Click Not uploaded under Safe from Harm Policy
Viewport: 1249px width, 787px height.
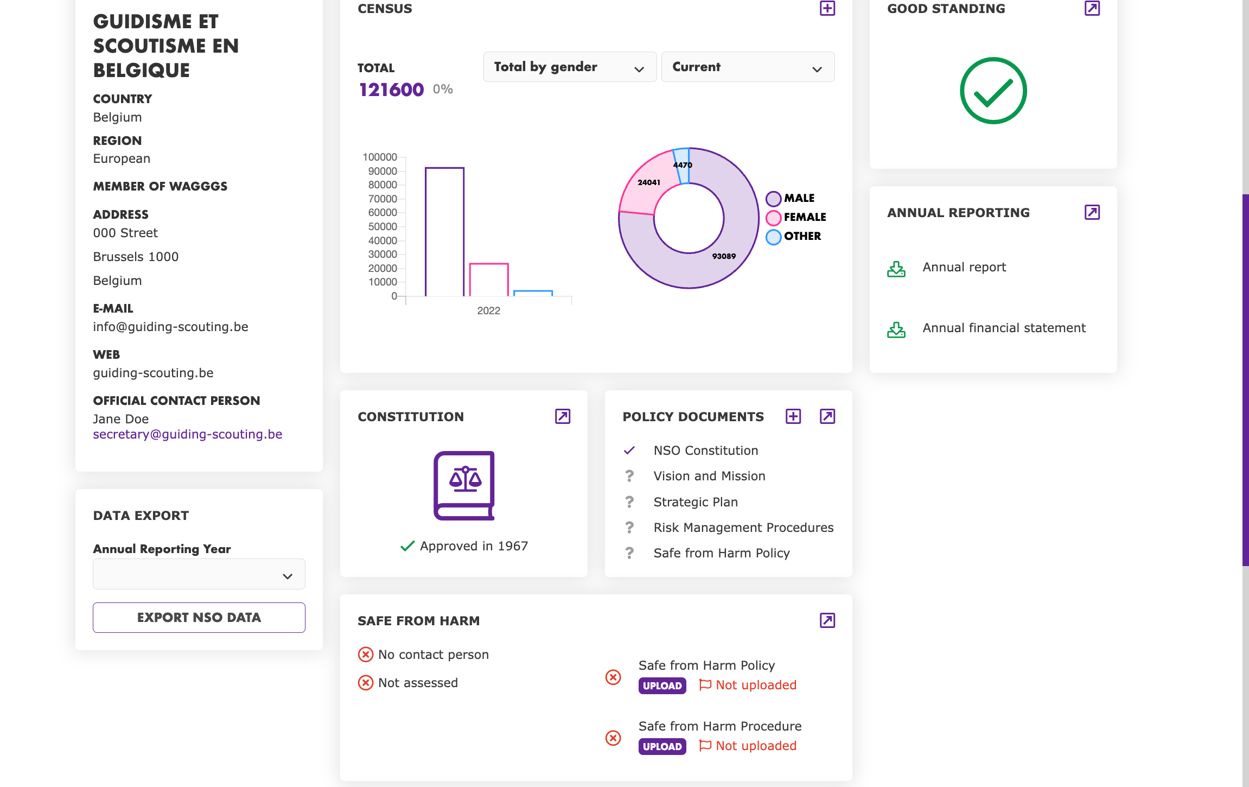click(756, 685)
